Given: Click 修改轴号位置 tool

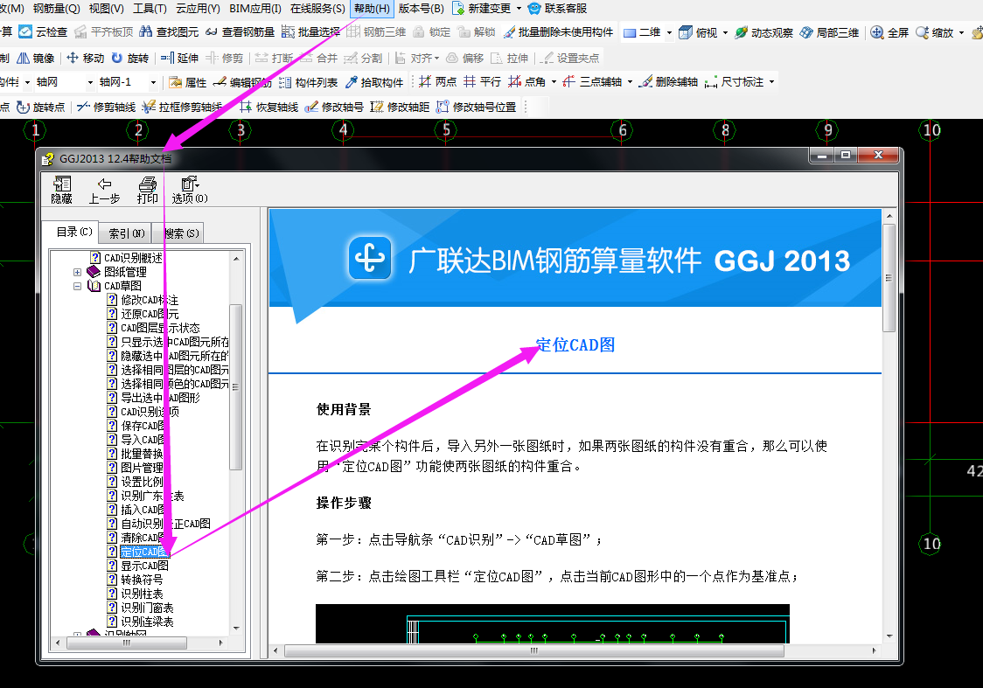Looking at the screenshot, I should pyautogui.click(x=476, y=108).
